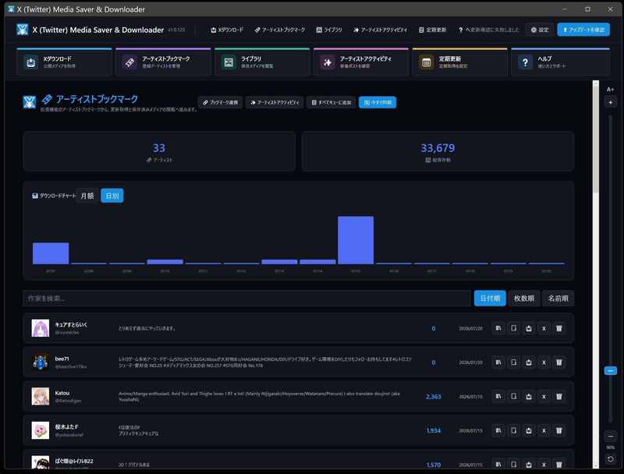Click the ブックマーク連携 button
The width and height of the screenshot is (624, 474).
[220, 103]
